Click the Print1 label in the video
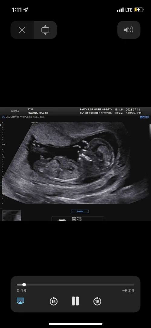Screen dimensions: 151x328 pos(79,218)
